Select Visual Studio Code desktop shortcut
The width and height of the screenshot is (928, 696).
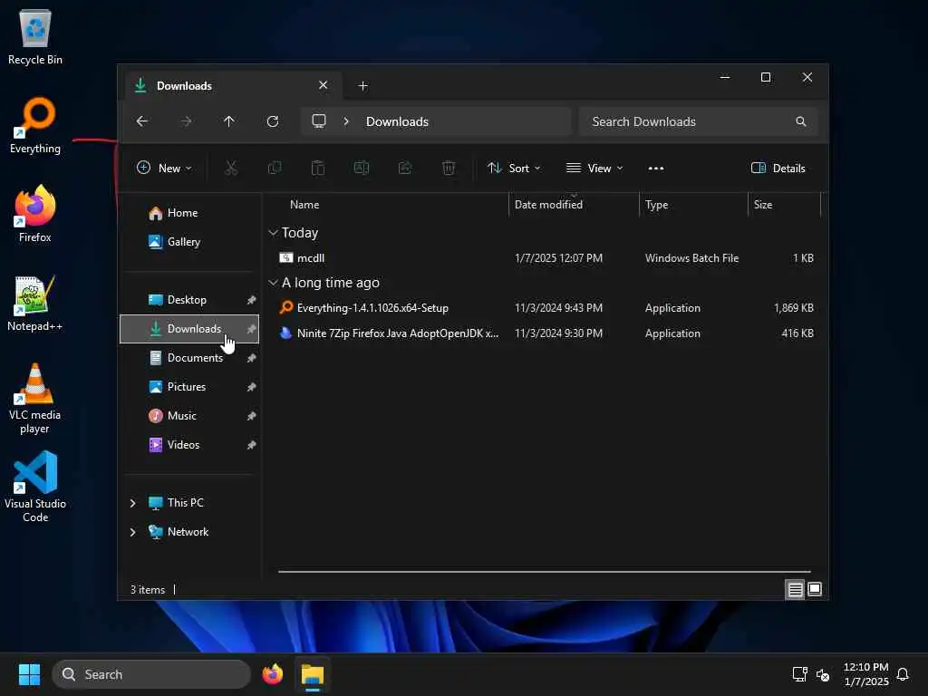pyautogui.click(x=35, y=488)
